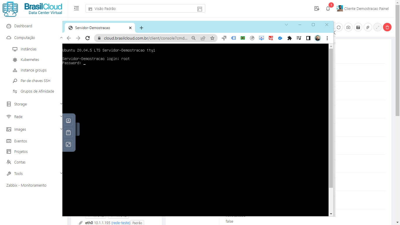
Task: Click the zoom magnifier icon in address bar
Action: 194,38
